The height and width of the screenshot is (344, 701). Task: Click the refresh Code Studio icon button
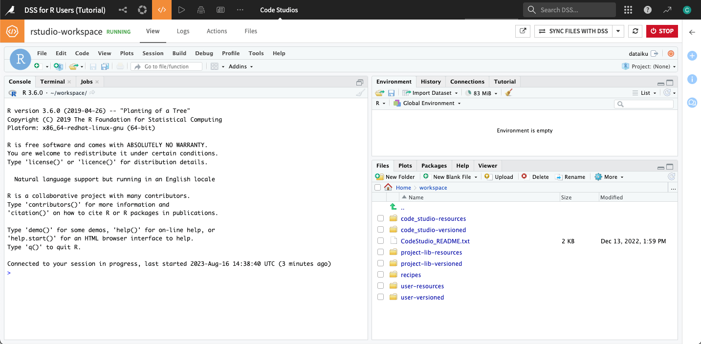(635, 31)
